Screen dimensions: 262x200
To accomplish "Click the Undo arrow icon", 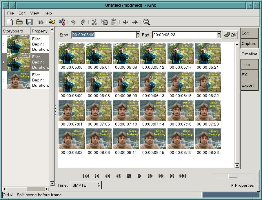I will [73, 22].
